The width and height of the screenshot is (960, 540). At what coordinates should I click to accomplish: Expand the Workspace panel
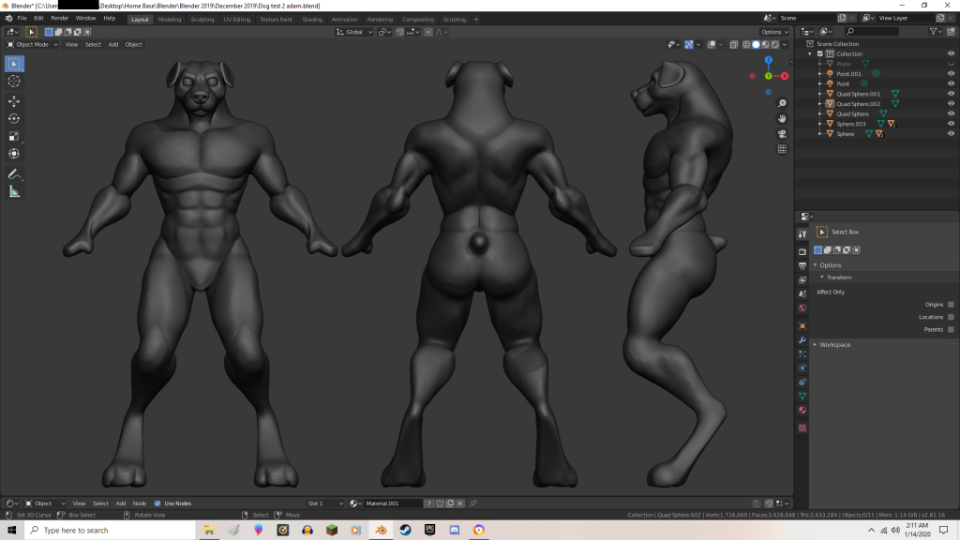click(834, 345)
